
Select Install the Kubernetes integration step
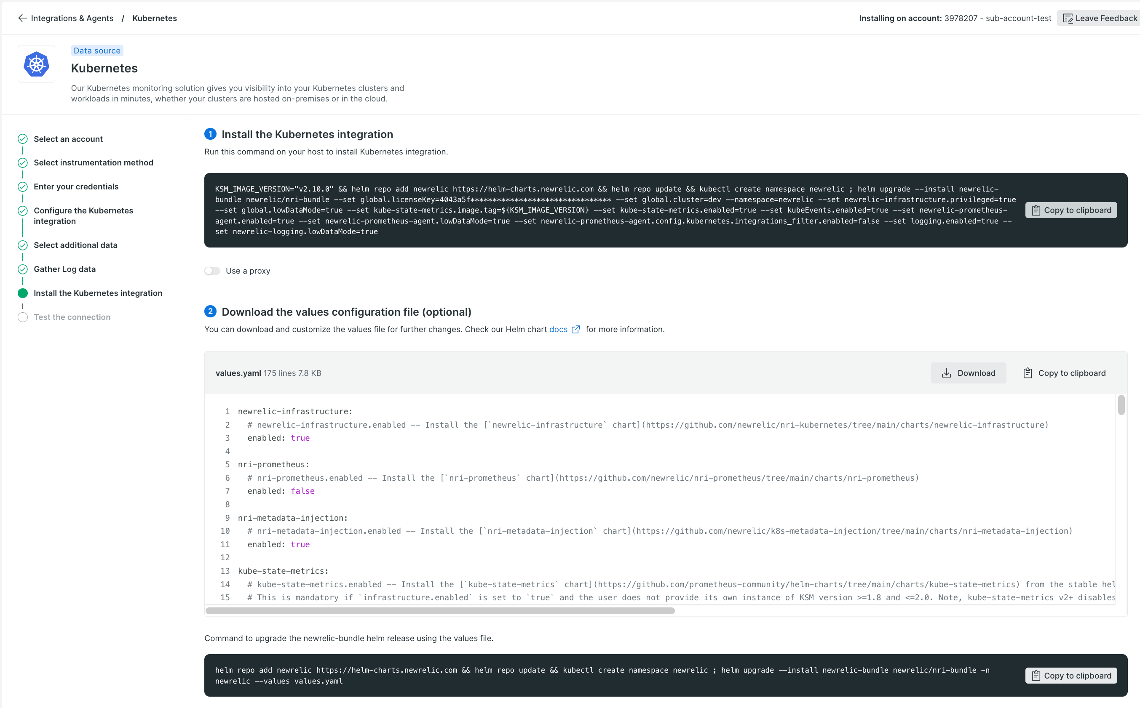98,293
